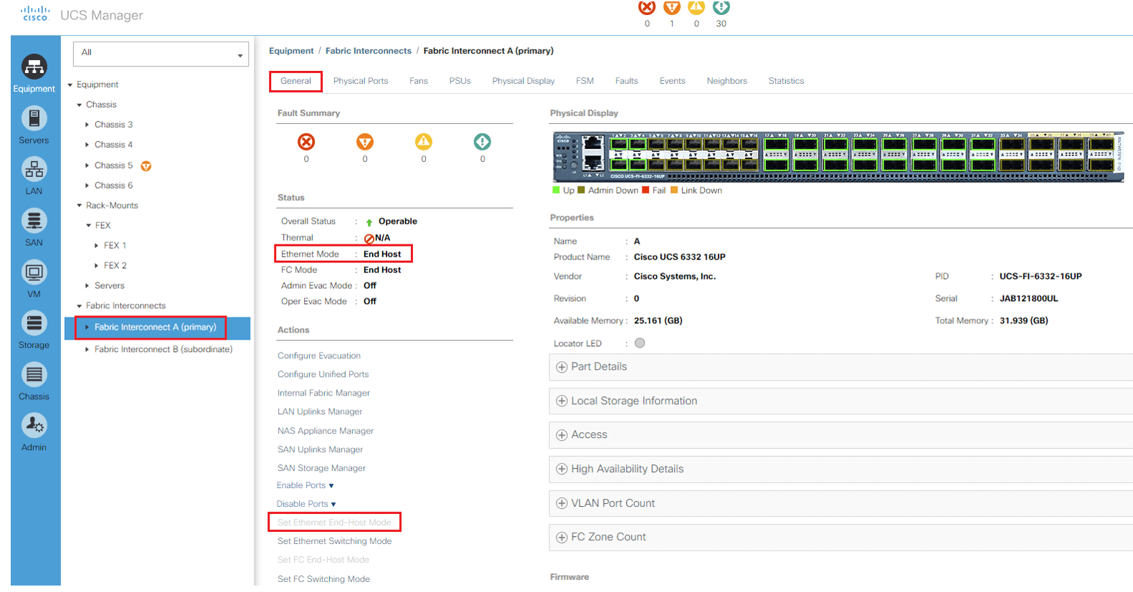
Task: Toggle the Locator LED indicator
Action: pyautogui.click(x=640, y=343)
